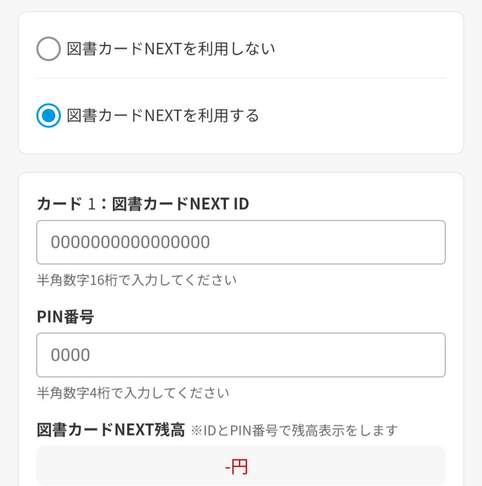The image size is (482, 486).
Task: Click the 図書カードNEXTを利用する label text
Action: coord(163,115)
